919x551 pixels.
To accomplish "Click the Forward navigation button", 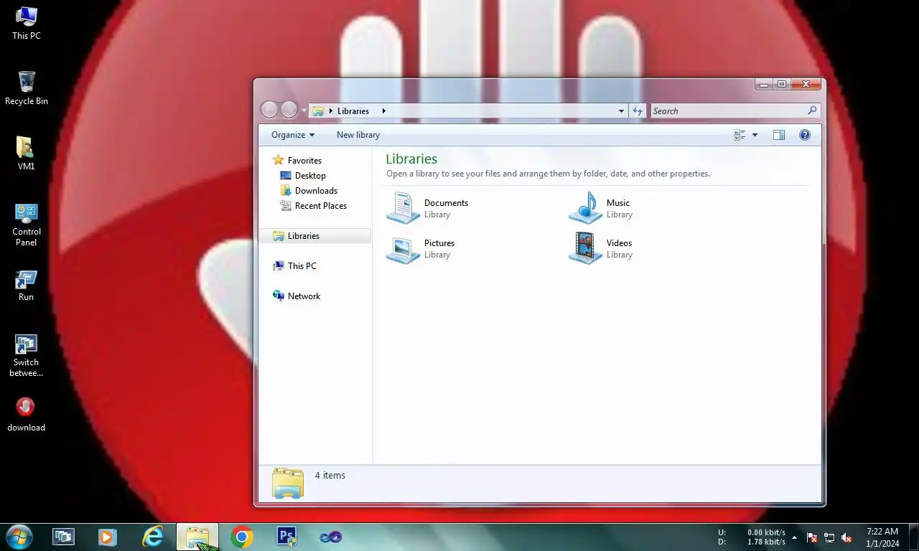I will click(x=289, y=110).
